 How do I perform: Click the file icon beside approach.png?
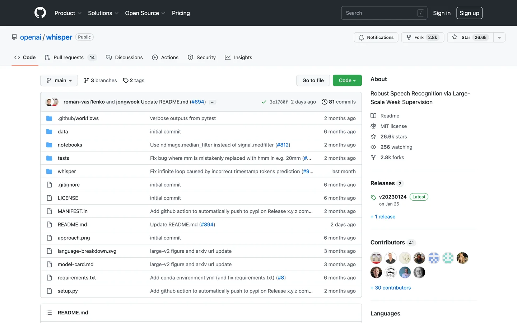tap(49, 238)
